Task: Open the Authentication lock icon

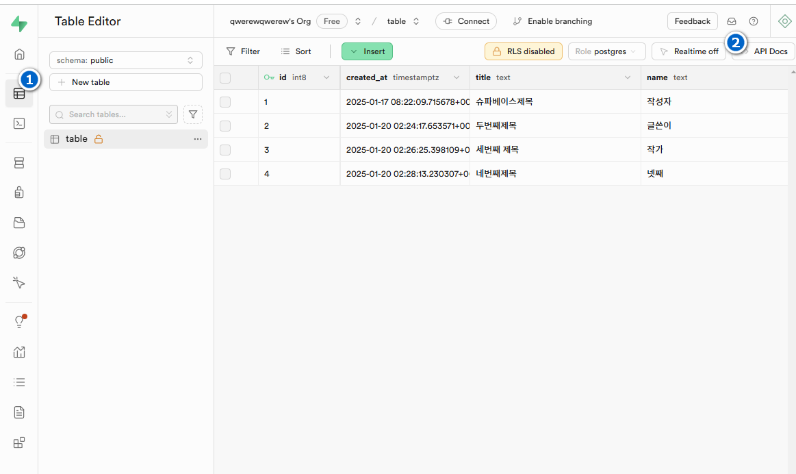Action: tap(19, 192)
